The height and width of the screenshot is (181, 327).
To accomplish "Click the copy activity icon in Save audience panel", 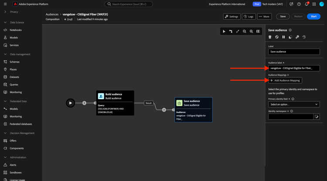I will coord(290,37).
